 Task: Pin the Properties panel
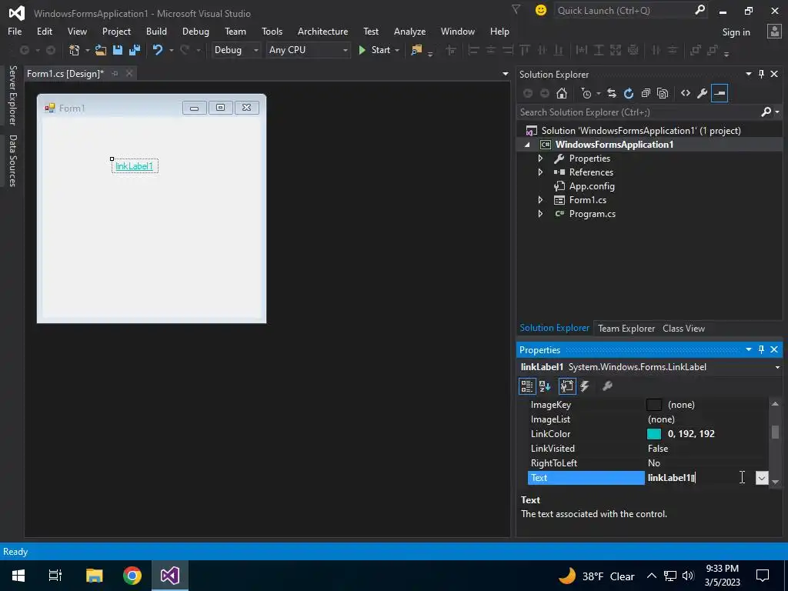(761, 349)
